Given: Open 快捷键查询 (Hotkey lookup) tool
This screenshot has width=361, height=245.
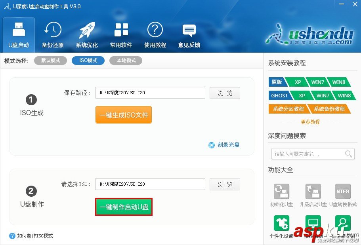Looking at the screenshot, I should coord(342,222).
